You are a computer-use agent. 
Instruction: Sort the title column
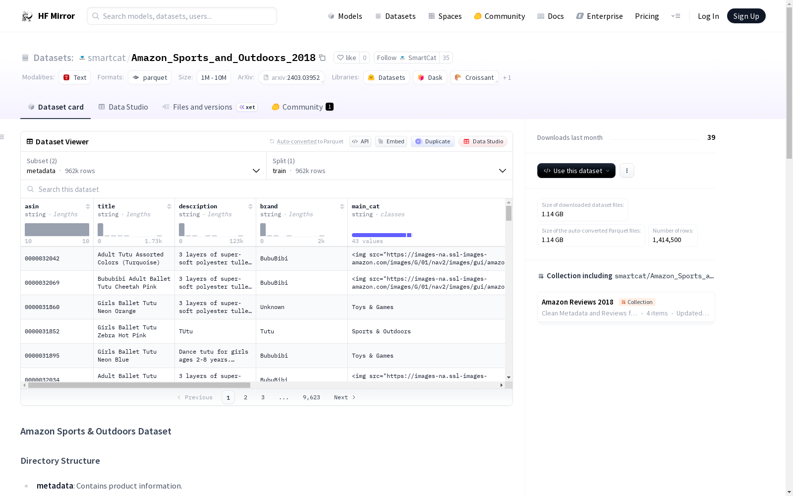pos(169,206)
